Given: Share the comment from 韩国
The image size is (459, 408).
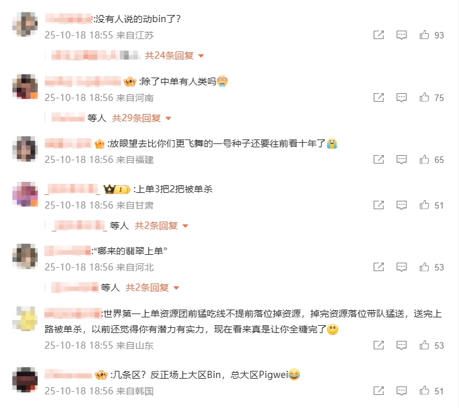Looking at the screenshot, I should click(379, 391).
